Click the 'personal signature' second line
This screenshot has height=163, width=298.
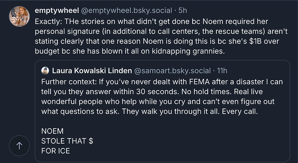[x=161, y=31]
